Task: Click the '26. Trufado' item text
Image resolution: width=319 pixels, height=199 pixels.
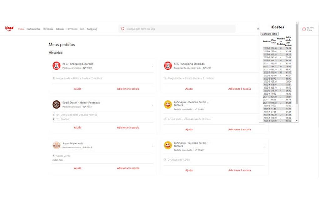Action: [x=63, y=119]
